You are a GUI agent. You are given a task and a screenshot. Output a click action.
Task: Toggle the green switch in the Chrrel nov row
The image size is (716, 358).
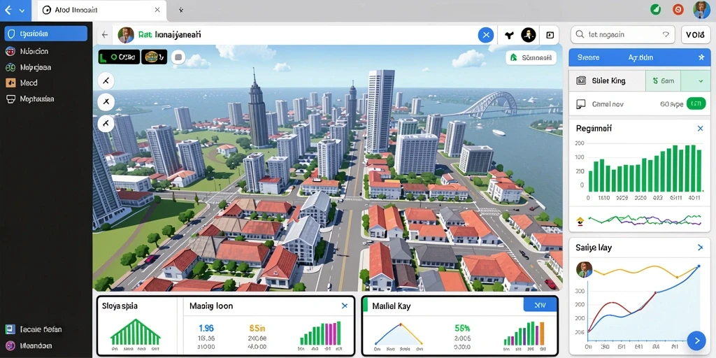[696, 104]
